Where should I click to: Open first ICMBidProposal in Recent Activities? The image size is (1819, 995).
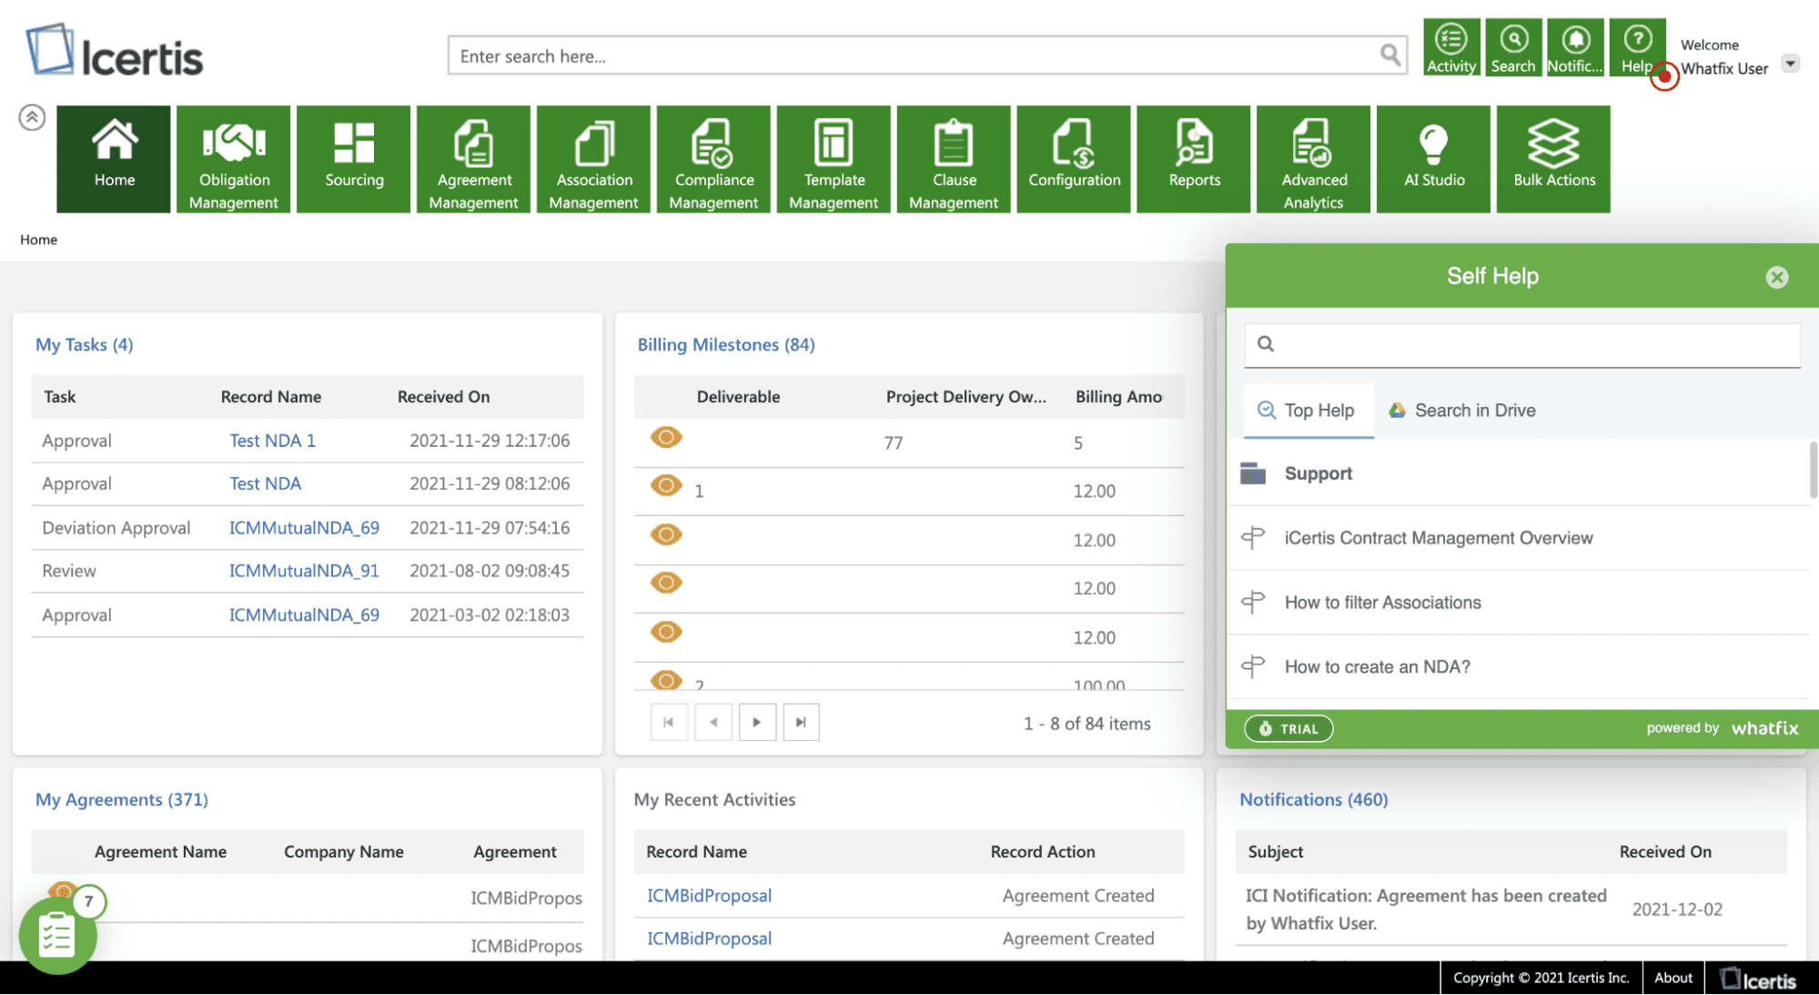709,896
